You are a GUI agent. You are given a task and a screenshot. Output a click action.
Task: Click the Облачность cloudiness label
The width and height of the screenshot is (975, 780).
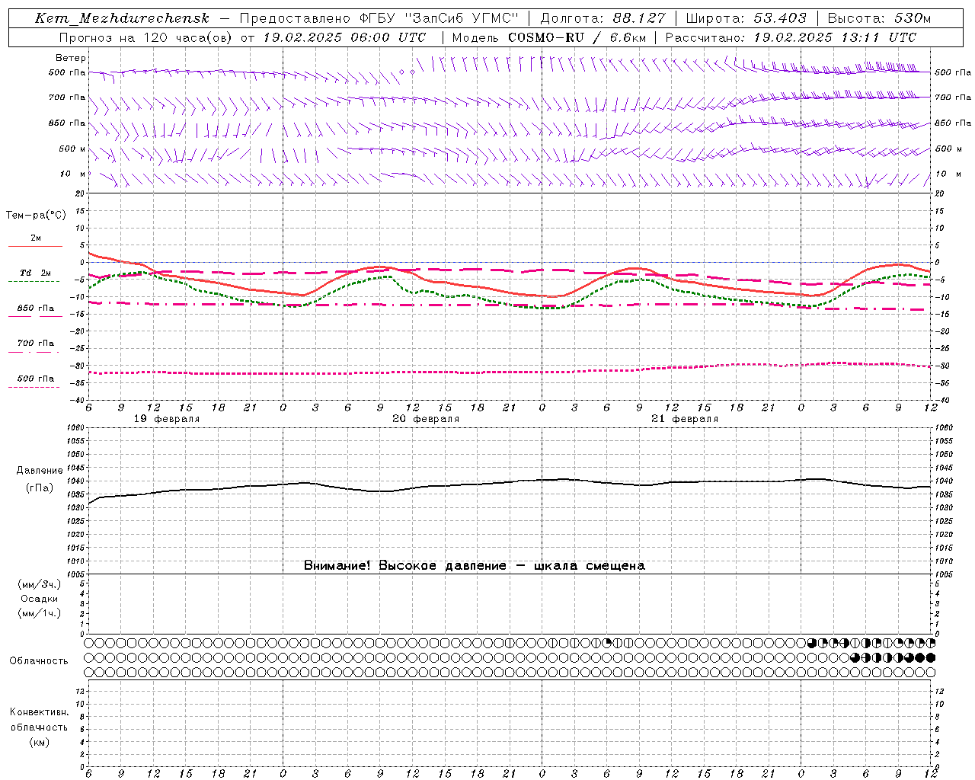(x=39, y=660)
